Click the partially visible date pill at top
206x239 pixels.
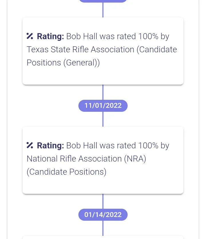pos(103,1)
